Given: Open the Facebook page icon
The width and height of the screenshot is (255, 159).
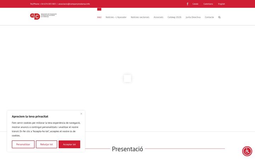Looking at the screenshot, I should coord(187,4).
